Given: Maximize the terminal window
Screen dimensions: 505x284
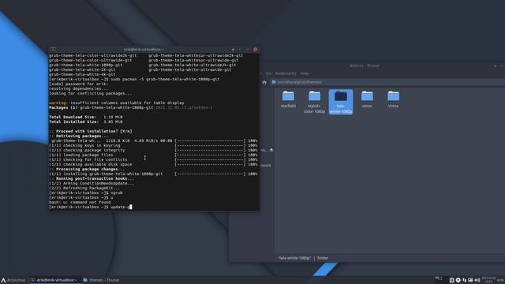Looking at the screenshot, I should [x=247, y=50].
